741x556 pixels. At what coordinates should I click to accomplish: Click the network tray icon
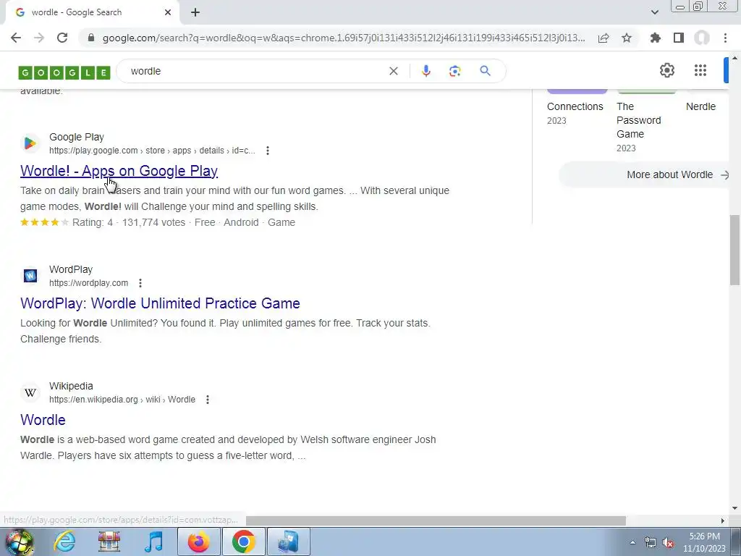click(x=651, y=543)
